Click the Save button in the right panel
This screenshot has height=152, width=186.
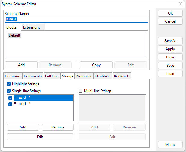tap(170, 65)
